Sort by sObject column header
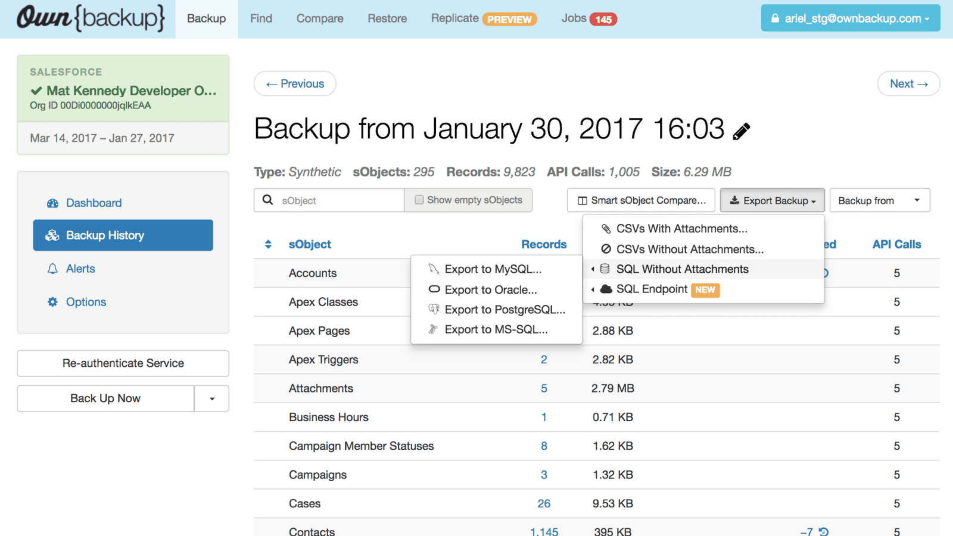This screenshot has width=953, height=536. tap(310, 244)
